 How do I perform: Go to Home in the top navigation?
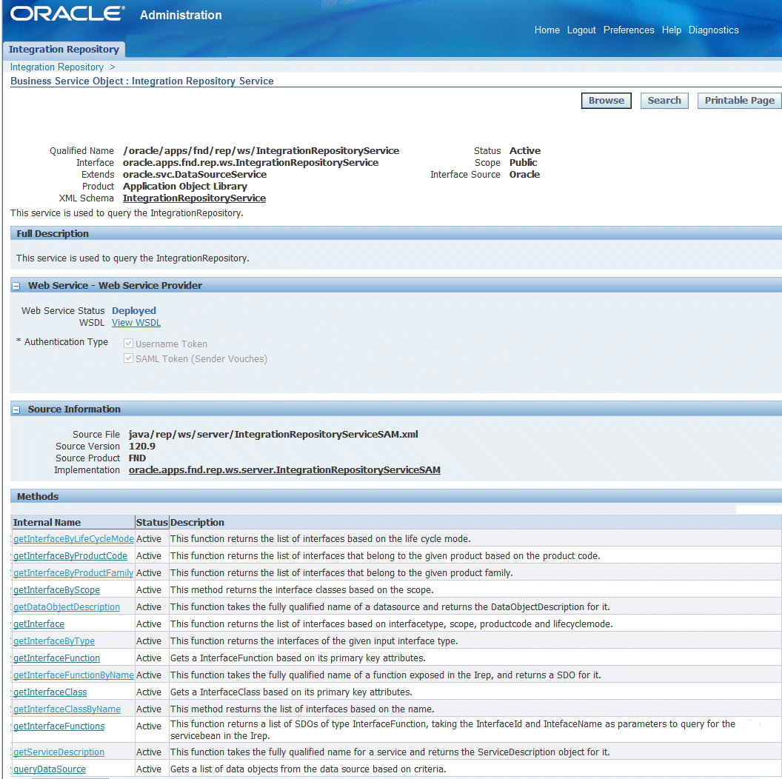point(547,30)
